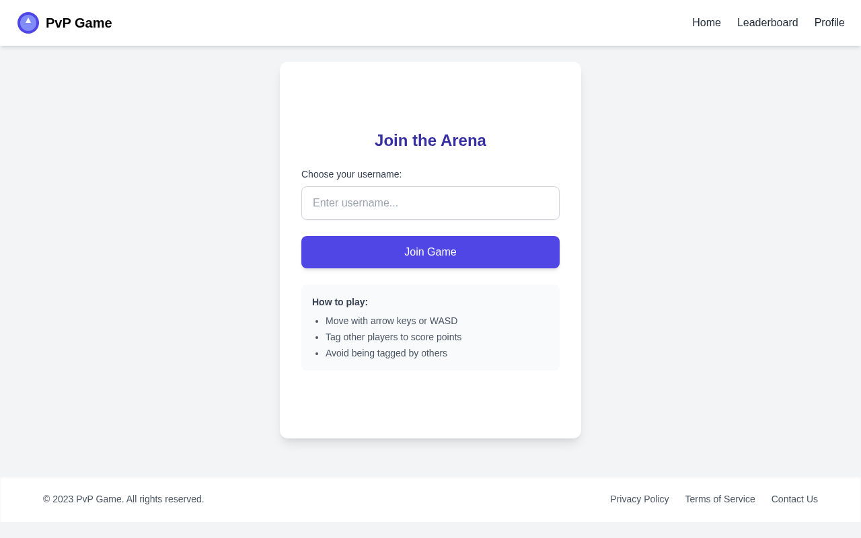Select the Choose your username label
Image resolution: width=861 pixels, height=538 pixels.
click(351, 174)
